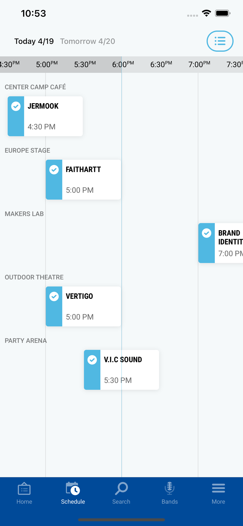This screenshot has width=243, height=526.
Task: Switch to Tomorrow 4/20 tab
Action: 88,41
